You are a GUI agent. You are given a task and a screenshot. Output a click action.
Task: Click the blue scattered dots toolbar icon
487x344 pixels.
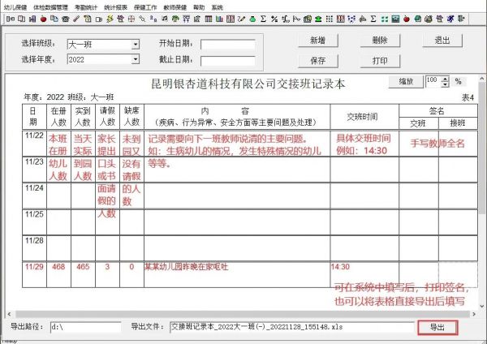351,19
